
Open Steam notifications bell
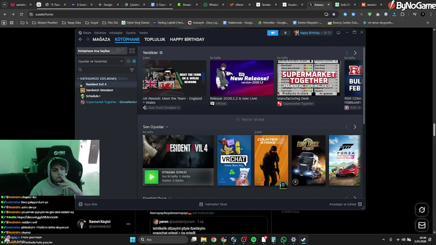[285, 33]
